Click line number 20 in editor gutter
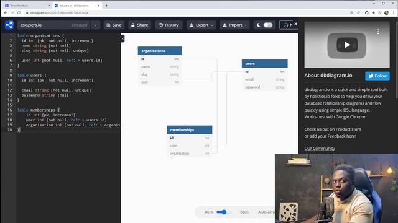Viewport: 398px width, 223px height. (x=9, y=129)
